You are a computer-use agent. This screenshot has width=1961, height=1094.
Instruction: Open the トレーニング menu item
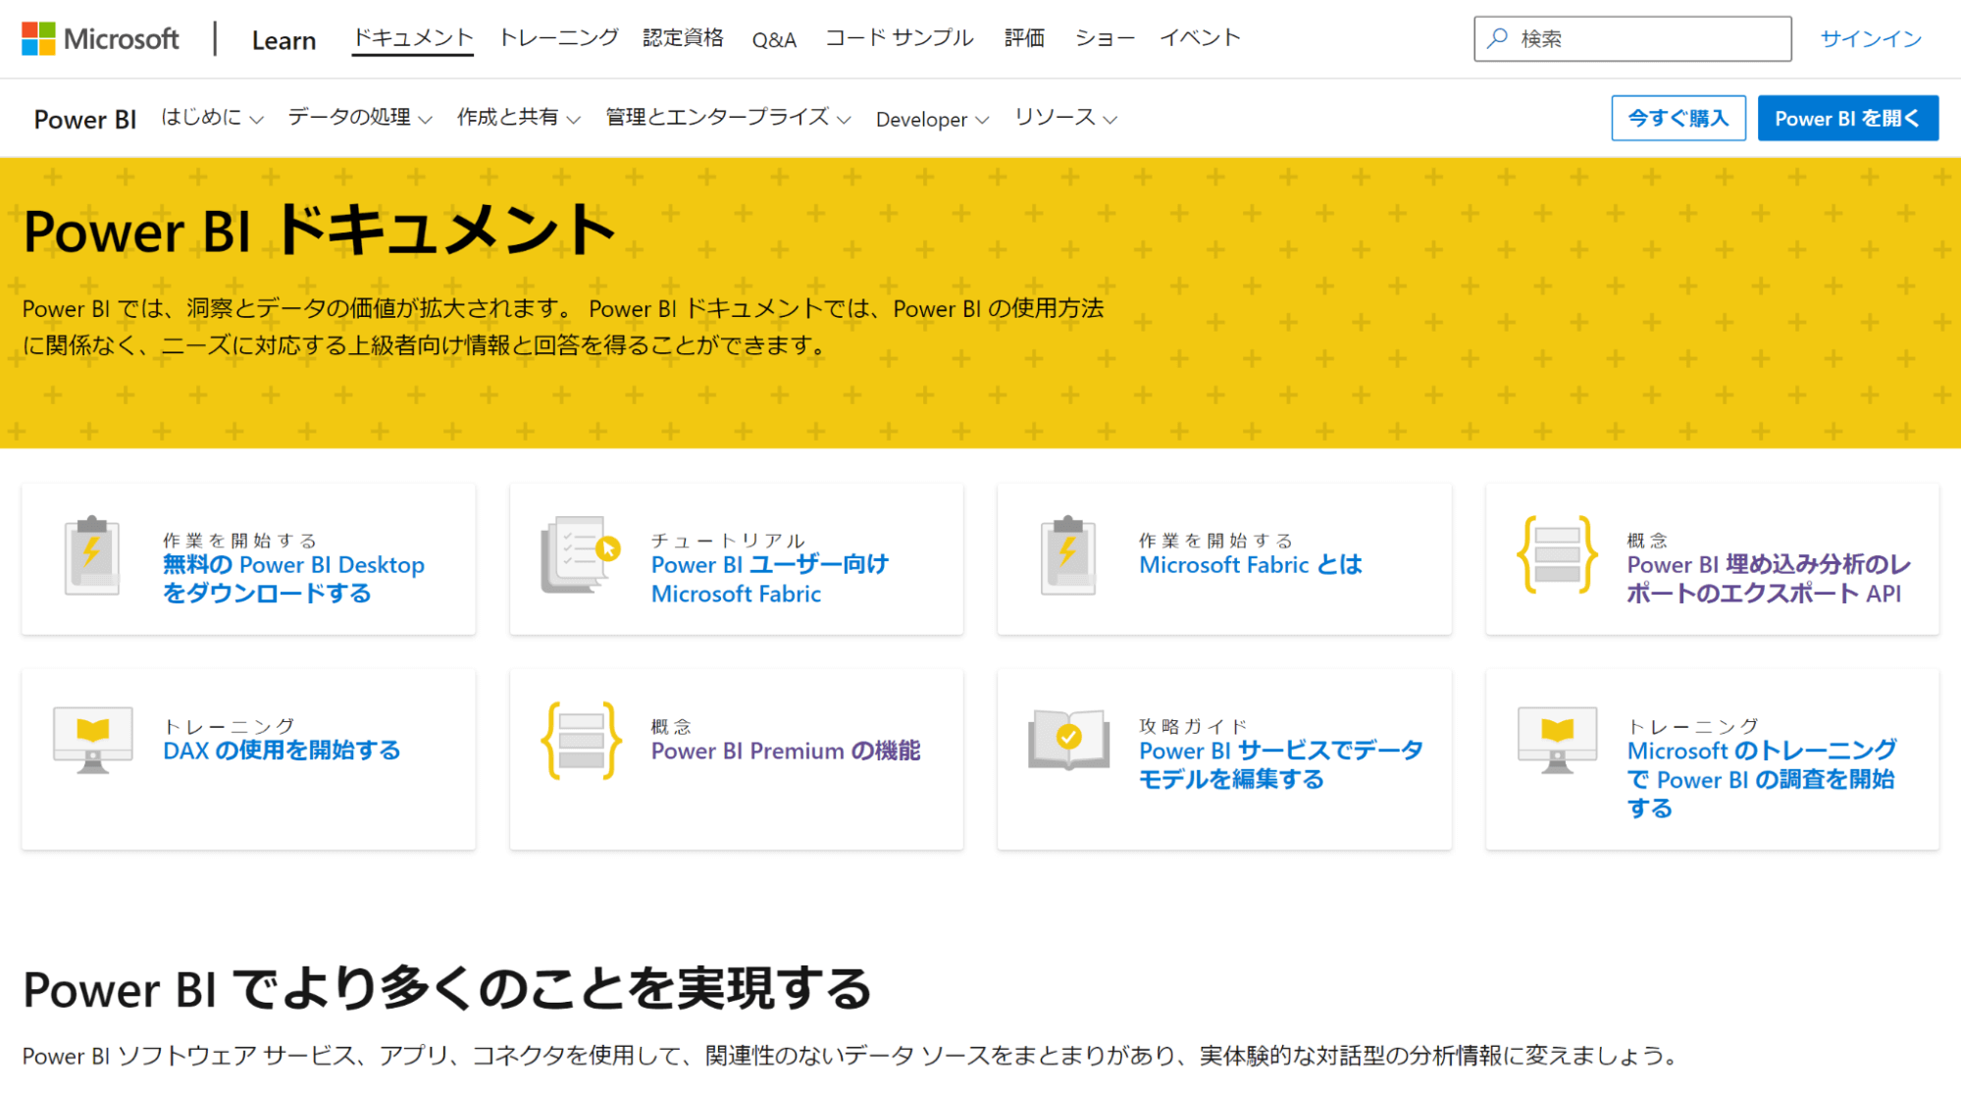tap(559, 38)
